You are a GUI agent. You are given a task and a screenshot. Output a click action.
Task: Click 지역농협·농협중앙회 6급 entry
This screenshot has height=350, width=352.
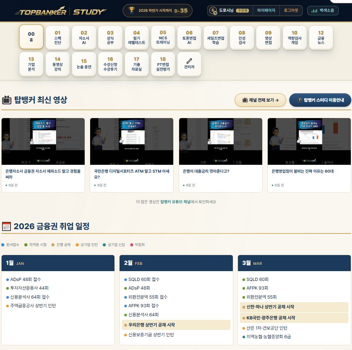pyautogui.click(x=269, y=337)
